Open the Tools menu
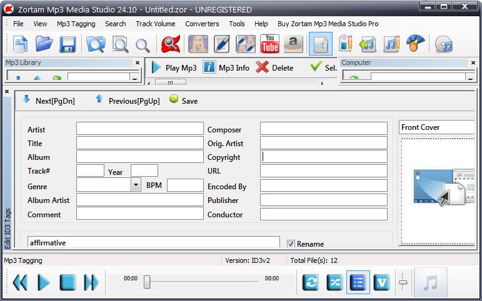Screen dimensions: 482x301 point(237,24)
